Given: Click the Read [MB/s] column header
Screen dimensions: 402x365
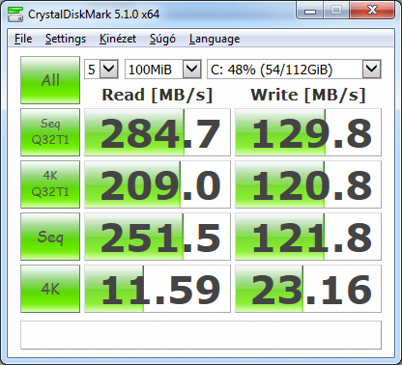Looking at the screenshot, I should [x=158, y=95].
